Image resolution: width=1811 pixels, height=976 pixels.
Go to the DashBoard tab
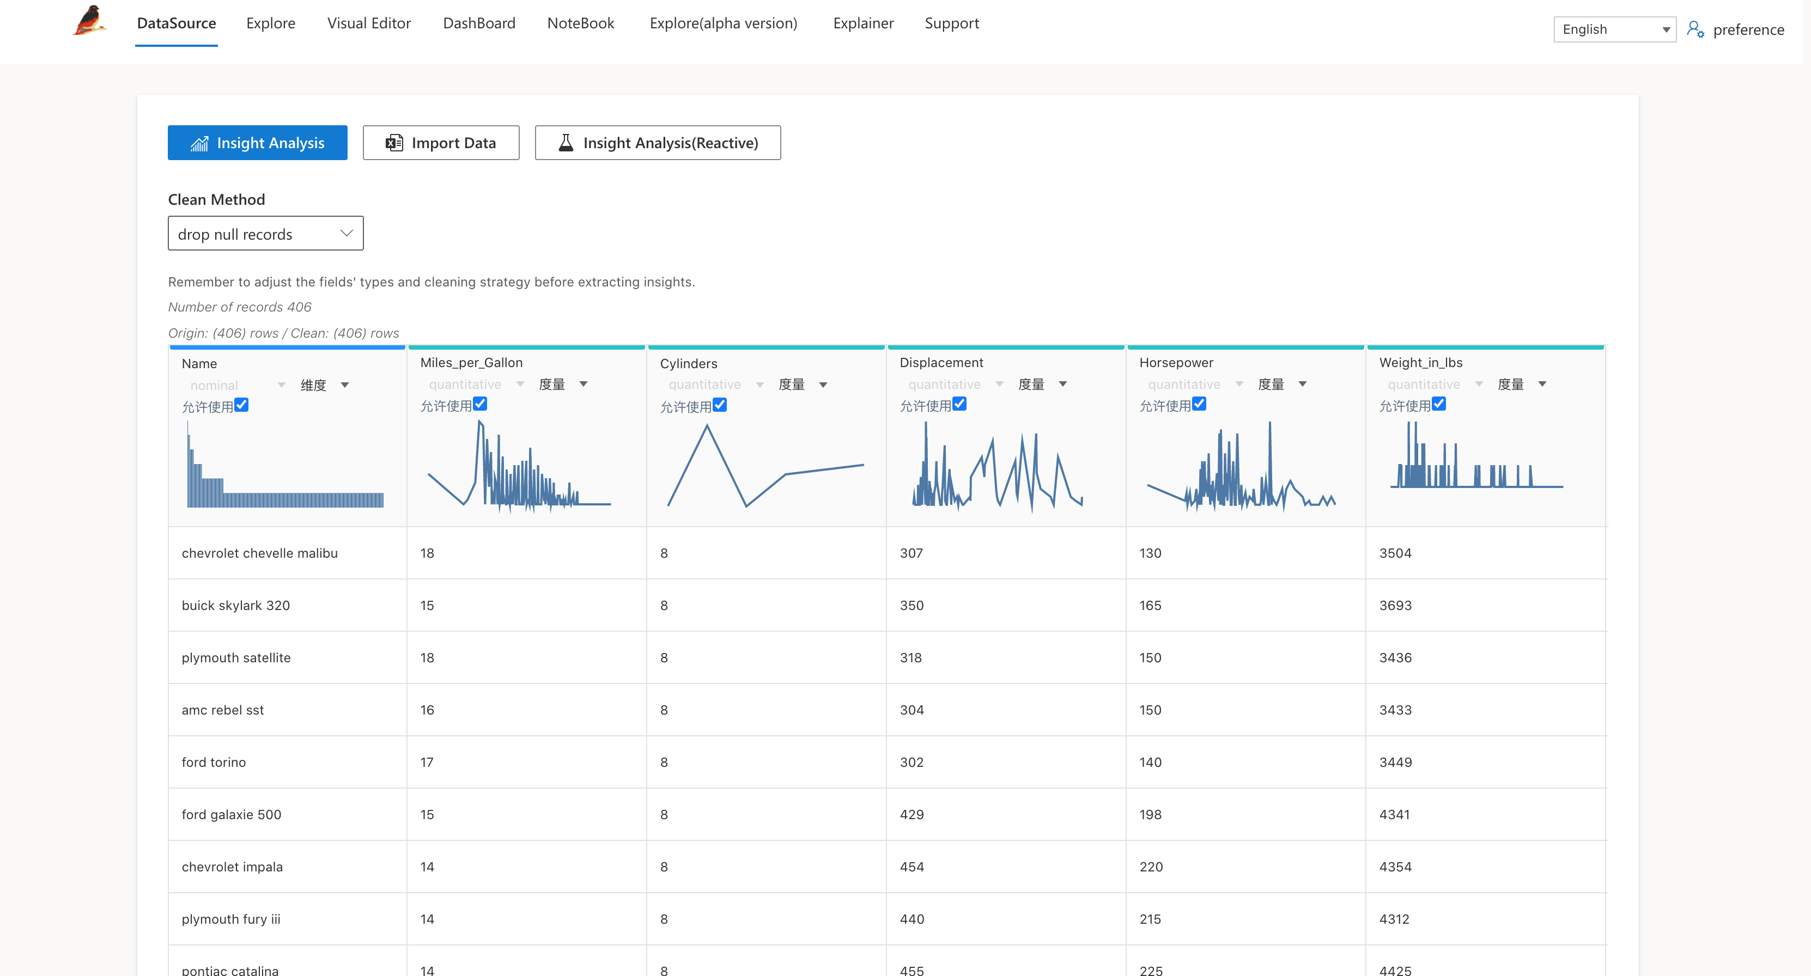tap(479, 23)
